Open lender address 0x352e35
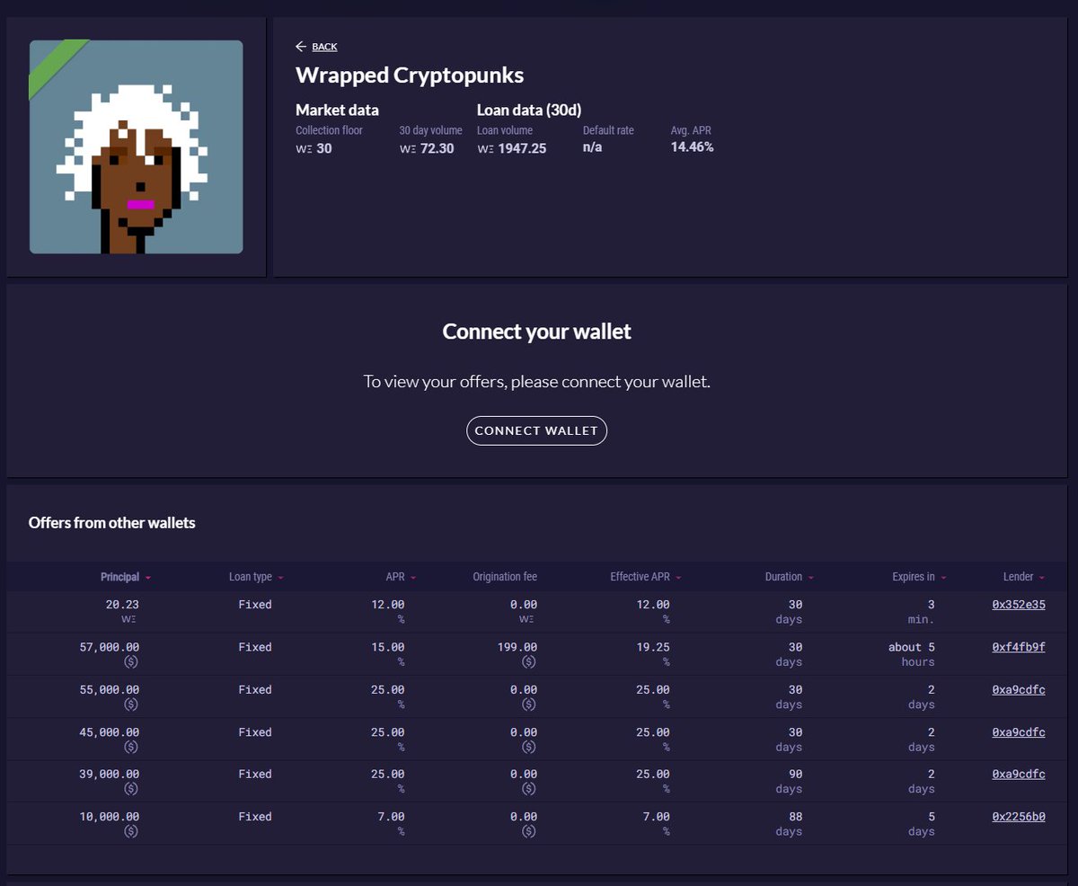1078x886 pixels. click(1019, 605)
